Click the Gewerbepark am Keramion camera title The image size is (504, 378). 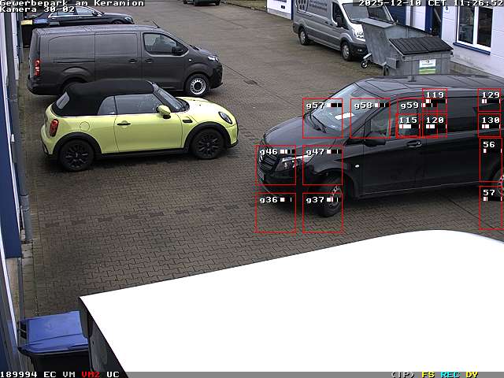pyautogui.click(x=72, y=3)
